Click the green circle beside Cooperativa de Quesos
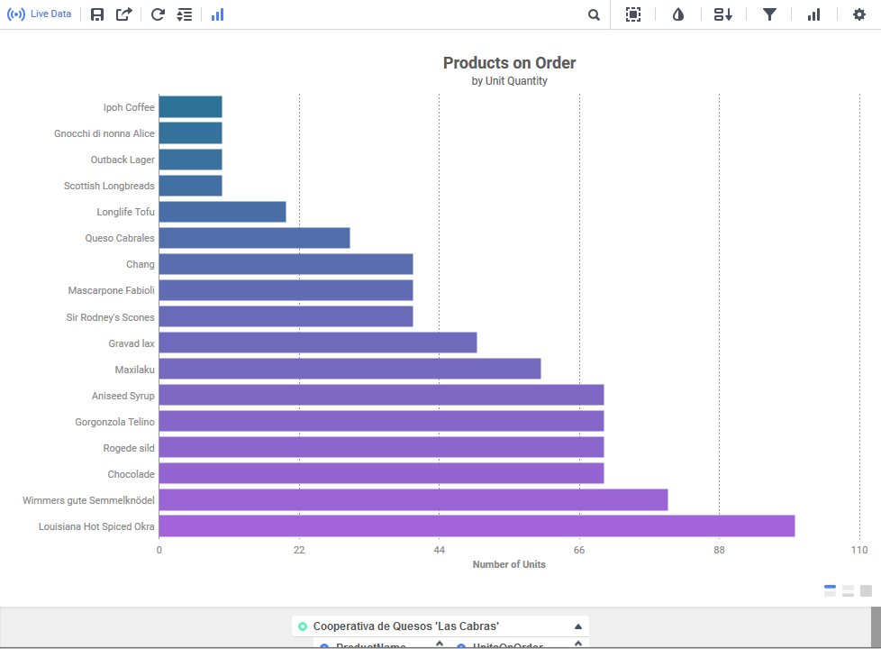 coord(303,626)
